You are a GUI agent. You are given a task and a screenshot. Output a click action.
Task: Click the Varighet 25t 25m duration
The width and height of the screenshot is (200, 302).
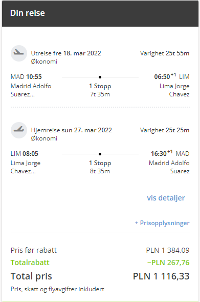(165, 130)
